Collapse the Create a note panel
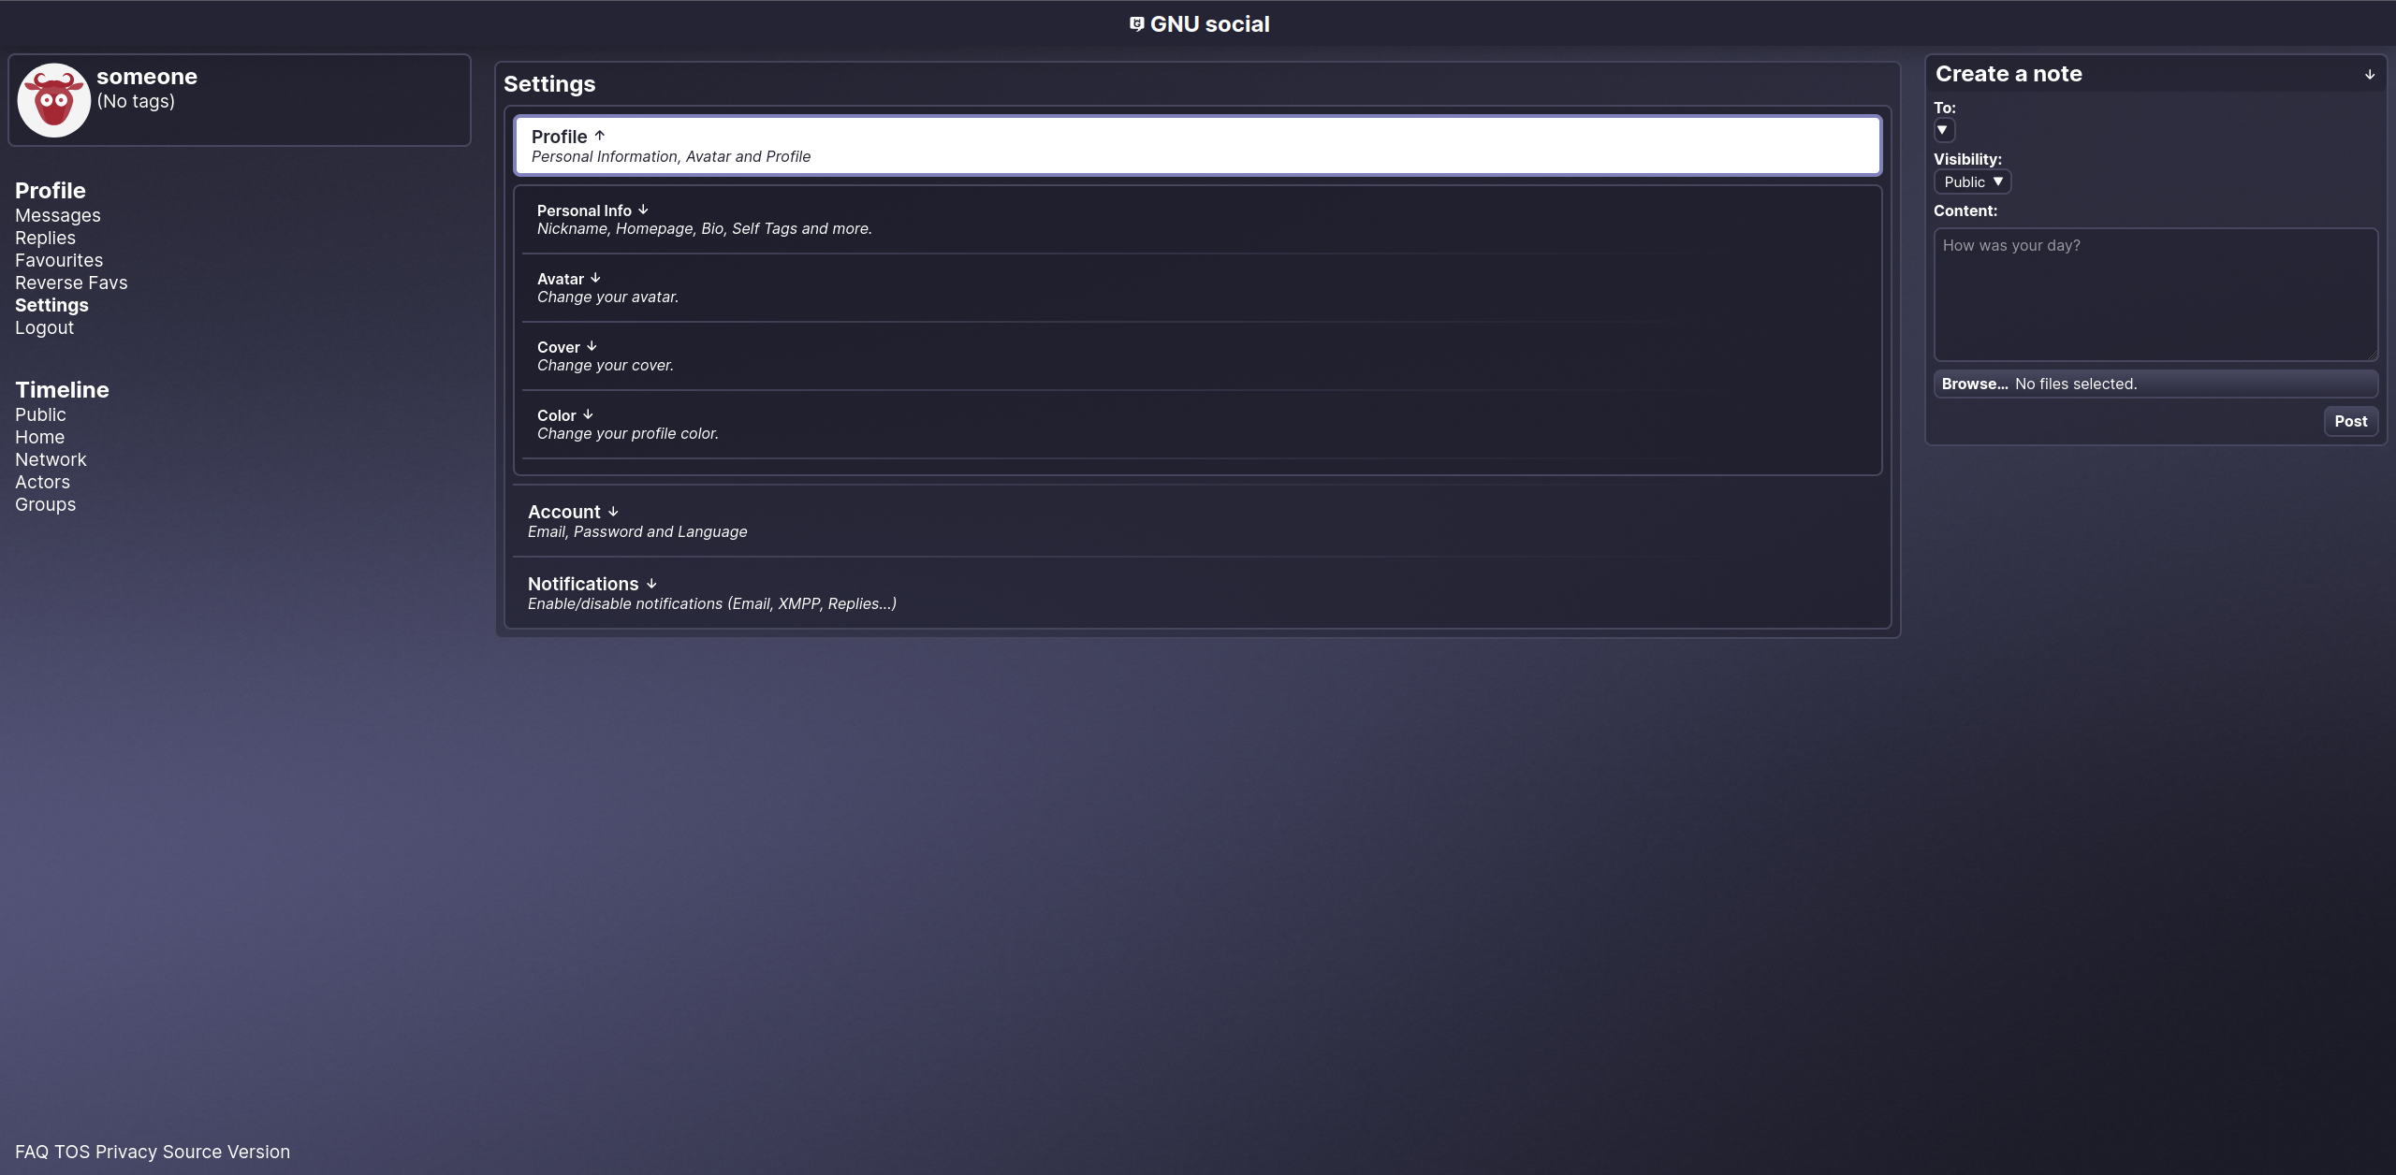This screenshot has height=1175, width=2396. (x=2369, y=74)
